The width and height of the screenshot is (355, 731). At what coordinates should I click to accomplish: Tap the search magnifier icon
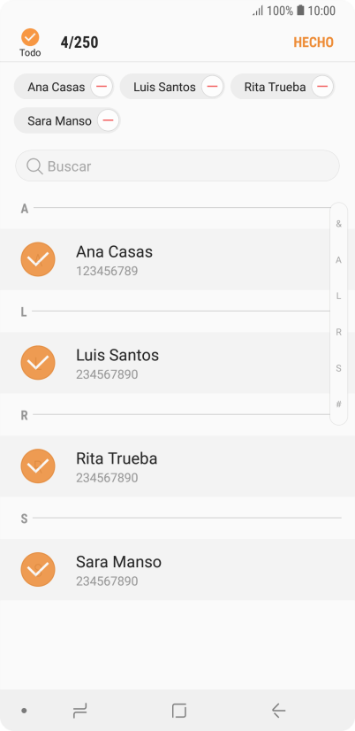pos(34,166)
